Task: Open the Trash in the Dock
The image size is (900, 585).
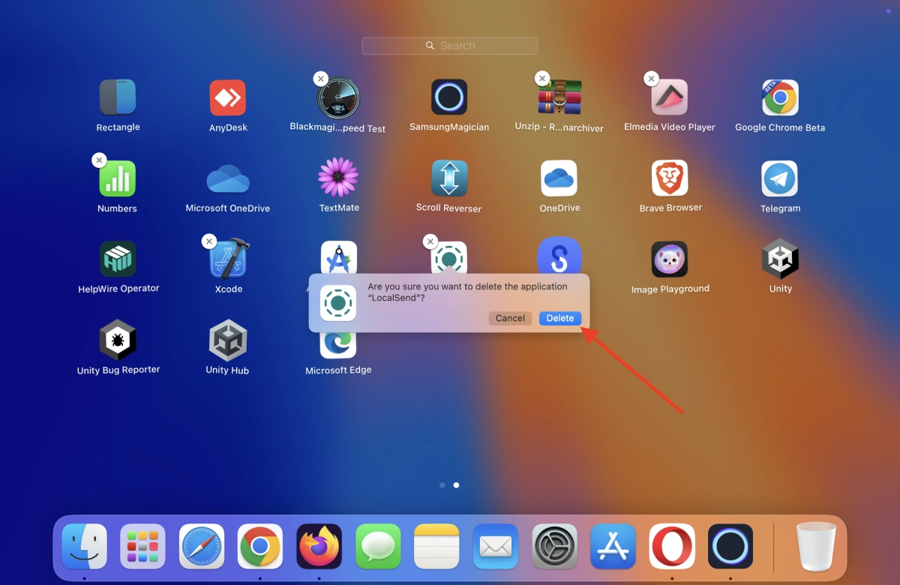Action: [x=816, y=546]
